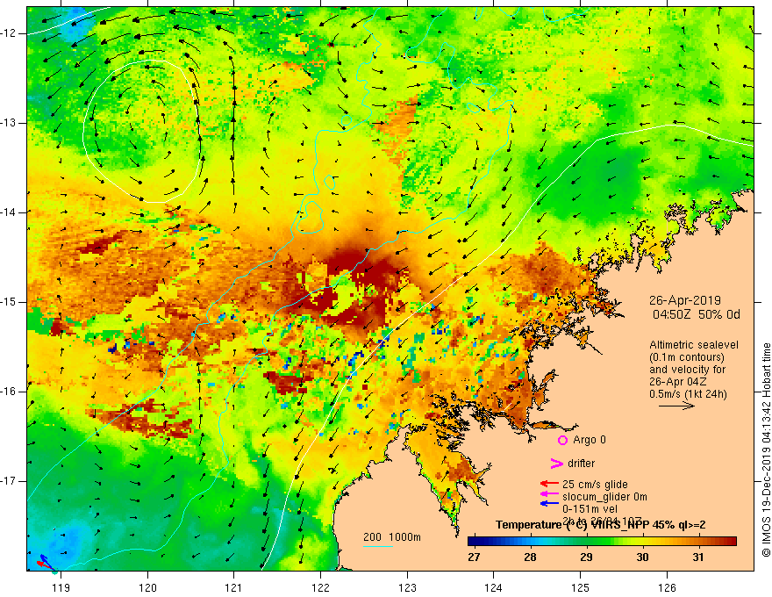Screen dimensions: 772x597
Task: Click the 119 longitude axis label
Action: [61, 587]
